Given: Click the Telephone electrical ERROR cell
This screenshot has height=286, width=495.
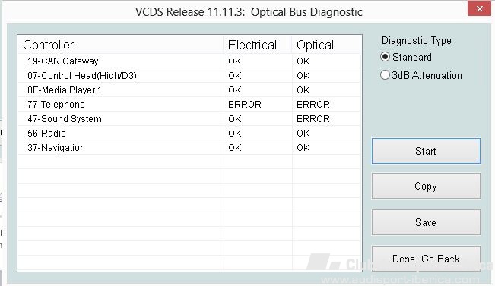Looking at the screenshot, I should (x=245, y=104).
